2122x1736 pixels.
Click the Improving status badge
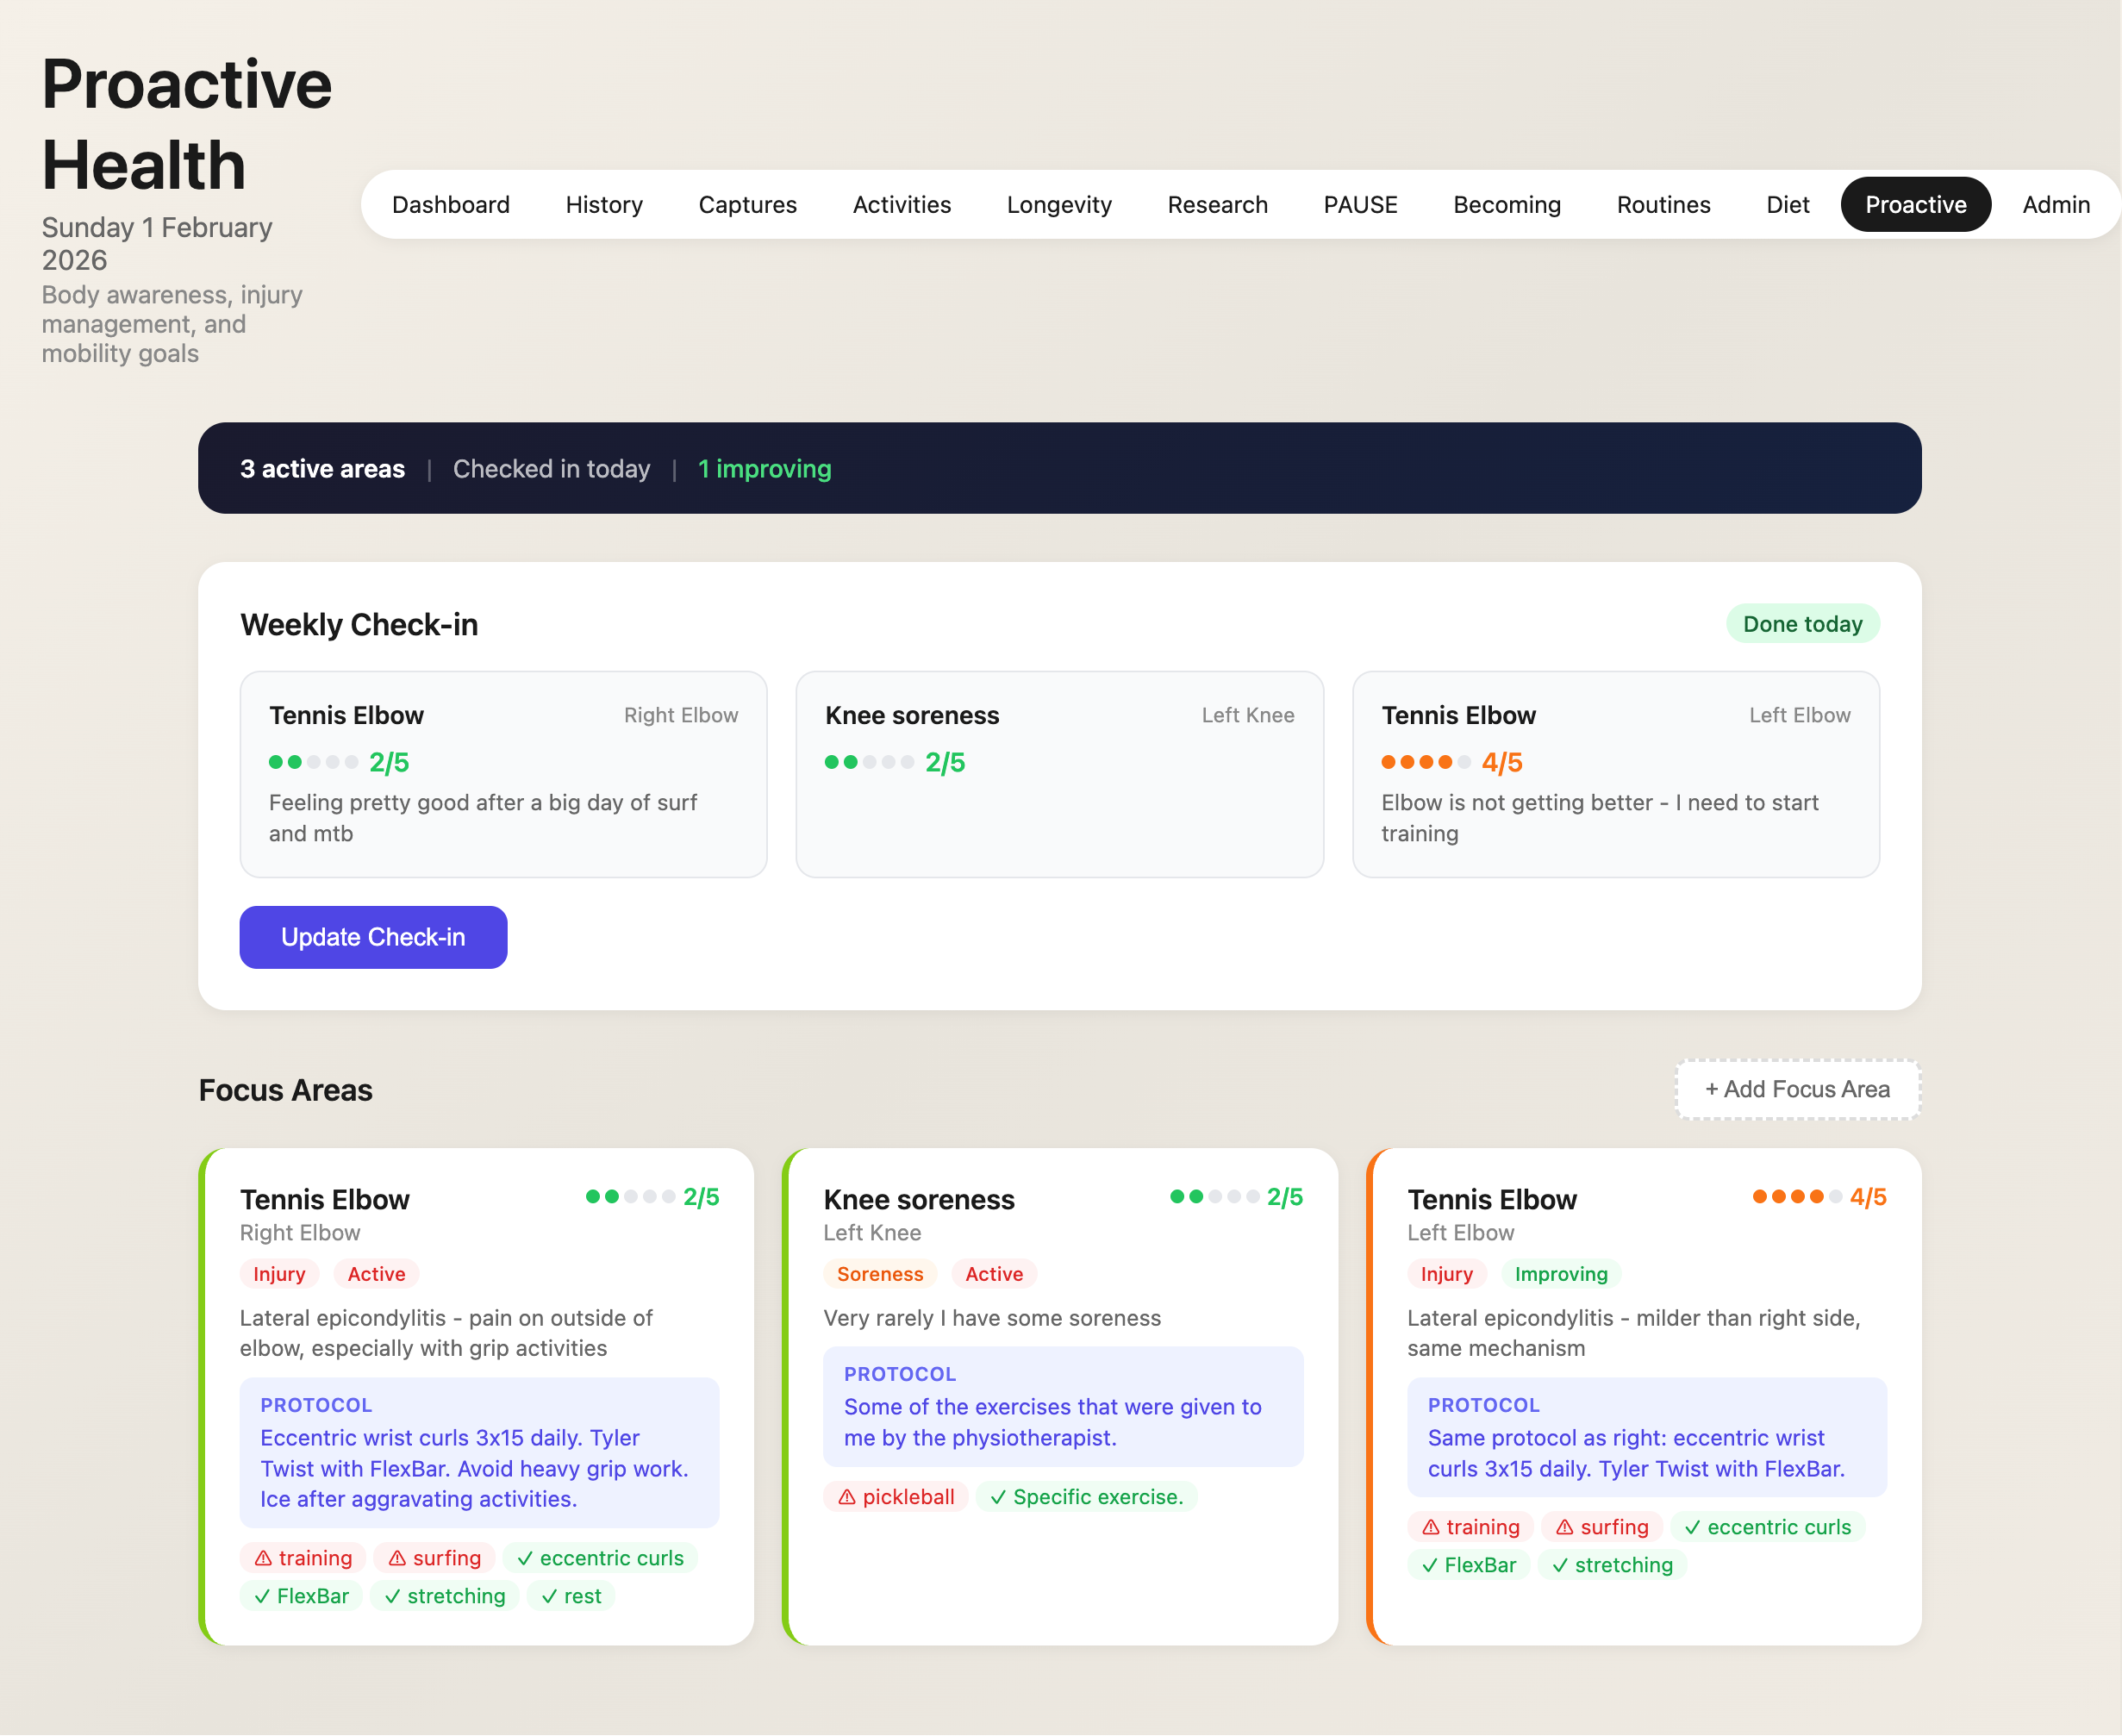(1560, 1274)
